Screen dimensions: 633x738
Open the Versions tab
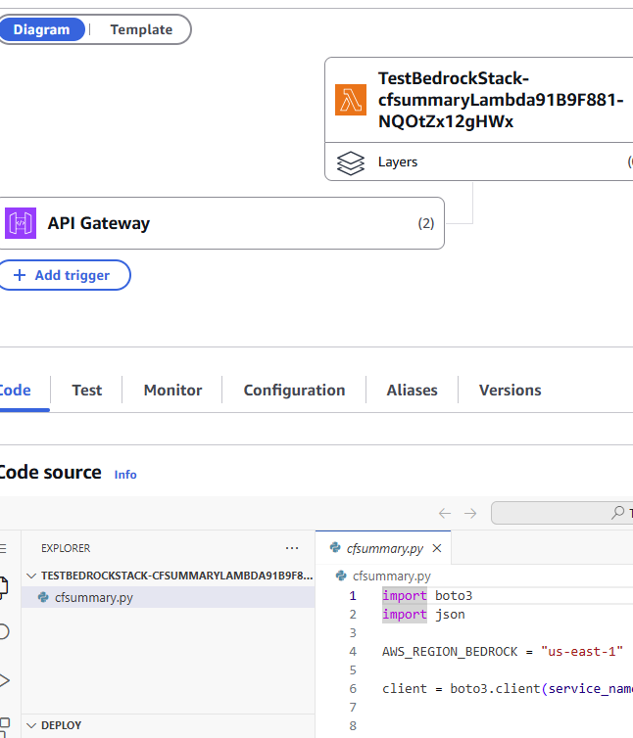[510, 391]
